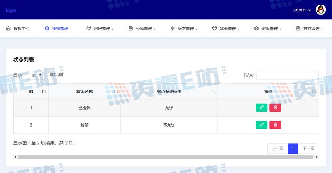The image size is (332, 173).
Task: Go to 下一页 in pagination
Action: [x=308, y=149]
